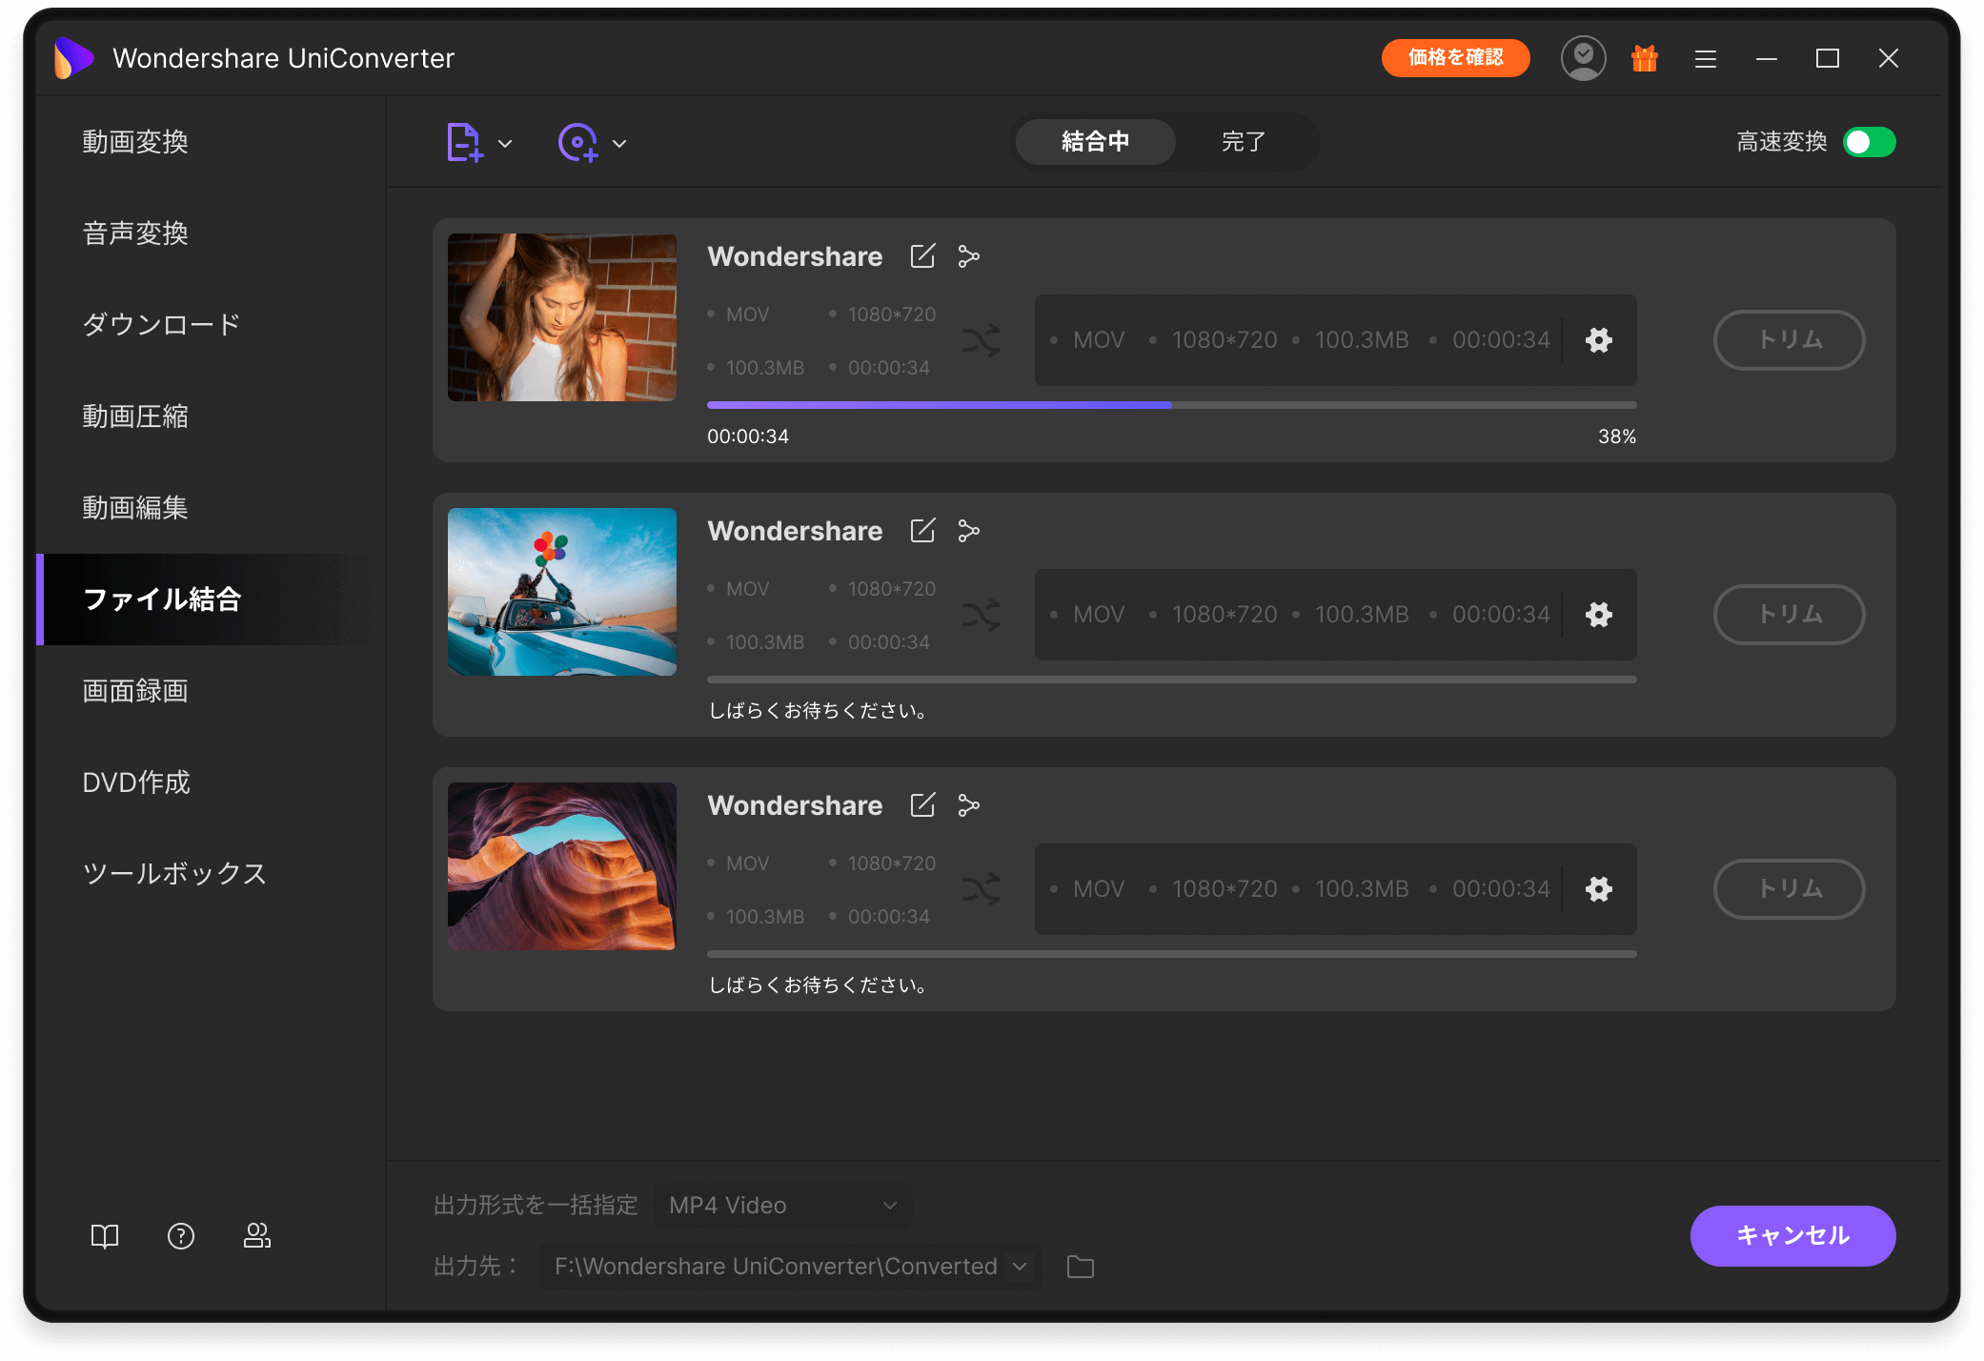Screen dimensions: 1984x1361
Task: Maximize the UniConverter window
Action: click(1827, 59)
